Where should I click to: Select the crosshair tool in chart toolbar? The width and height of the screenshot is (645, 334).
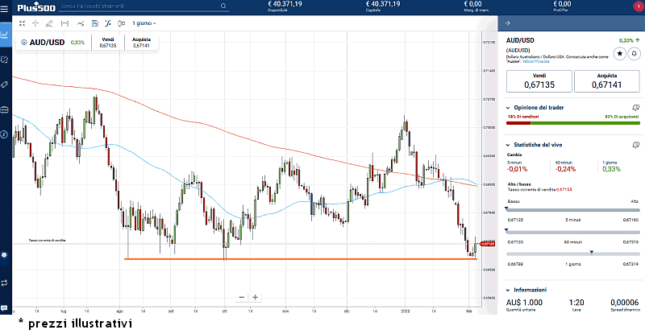coord(35,23)
